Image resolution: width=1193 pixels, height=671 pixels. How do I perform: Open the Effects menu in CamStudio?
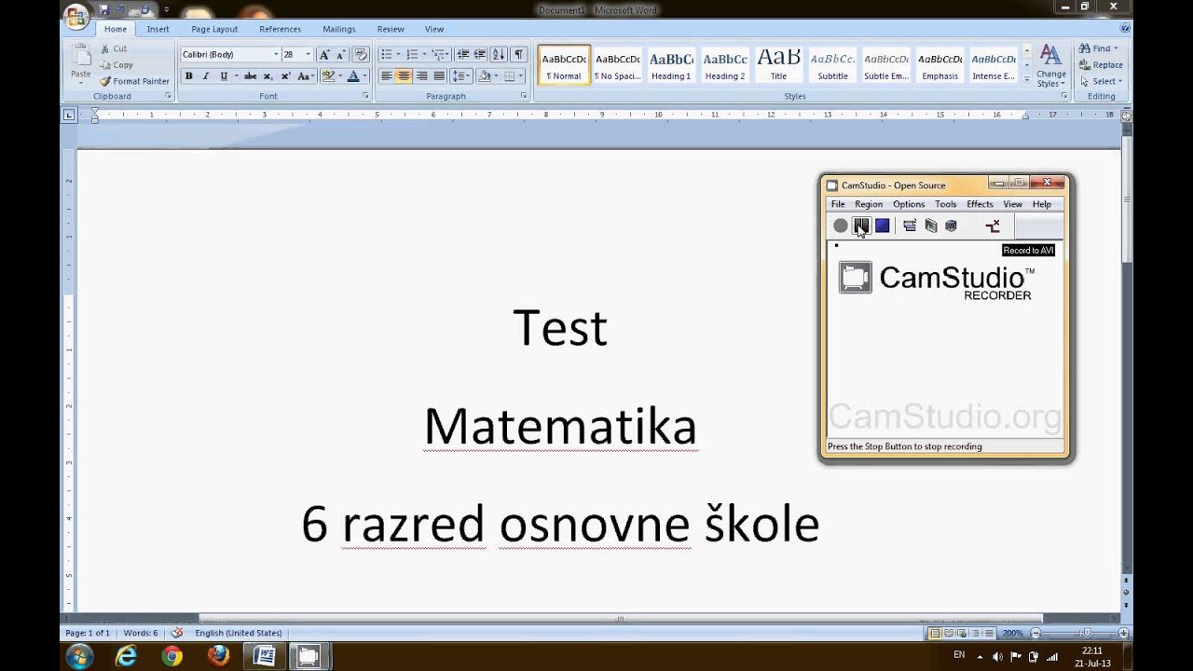[980, 204]
